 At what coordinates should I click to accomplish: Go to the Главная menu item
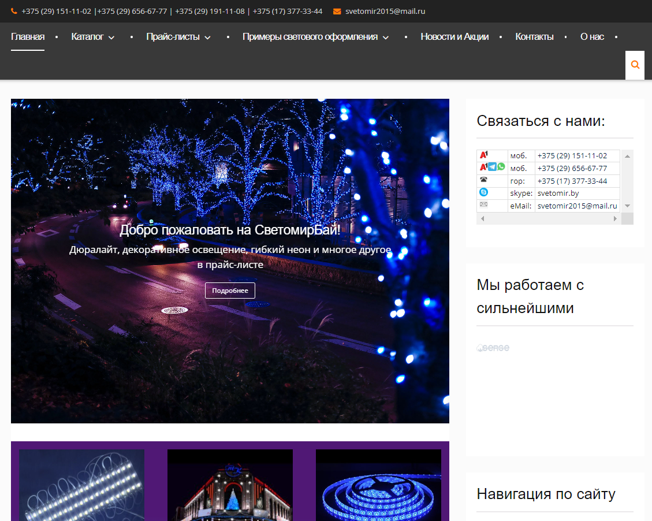28,37
